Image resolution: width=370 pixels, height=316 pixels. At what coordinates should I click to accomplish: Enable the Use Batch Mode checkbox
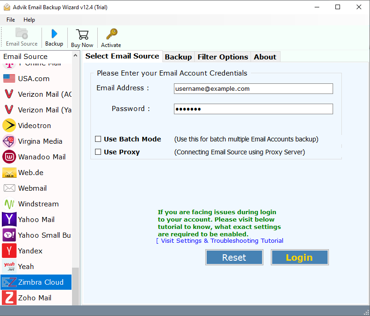click(x=98, y=139)
